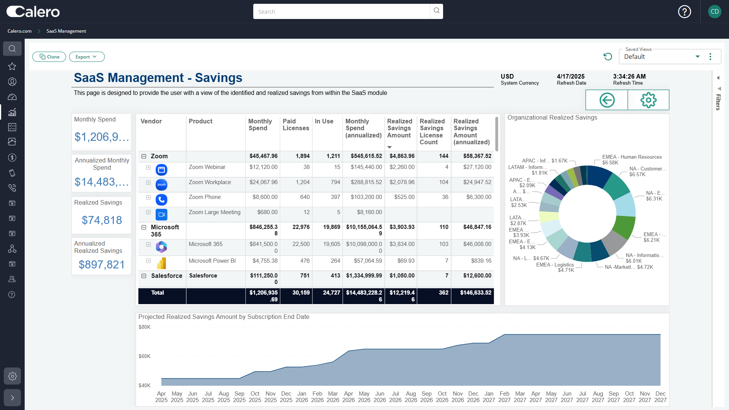
Task: Select the analytics bar chart sidebar icon
Action: pyautogui.click(x=12, y=112)
